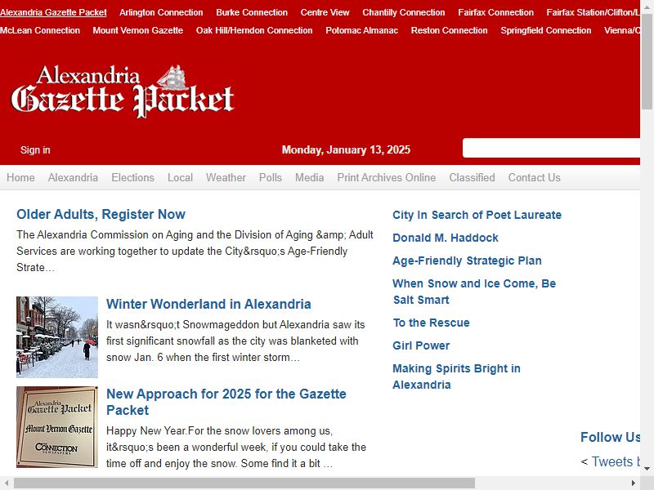
Task: Open Fairfax Connection link
Action: [495, 12]
